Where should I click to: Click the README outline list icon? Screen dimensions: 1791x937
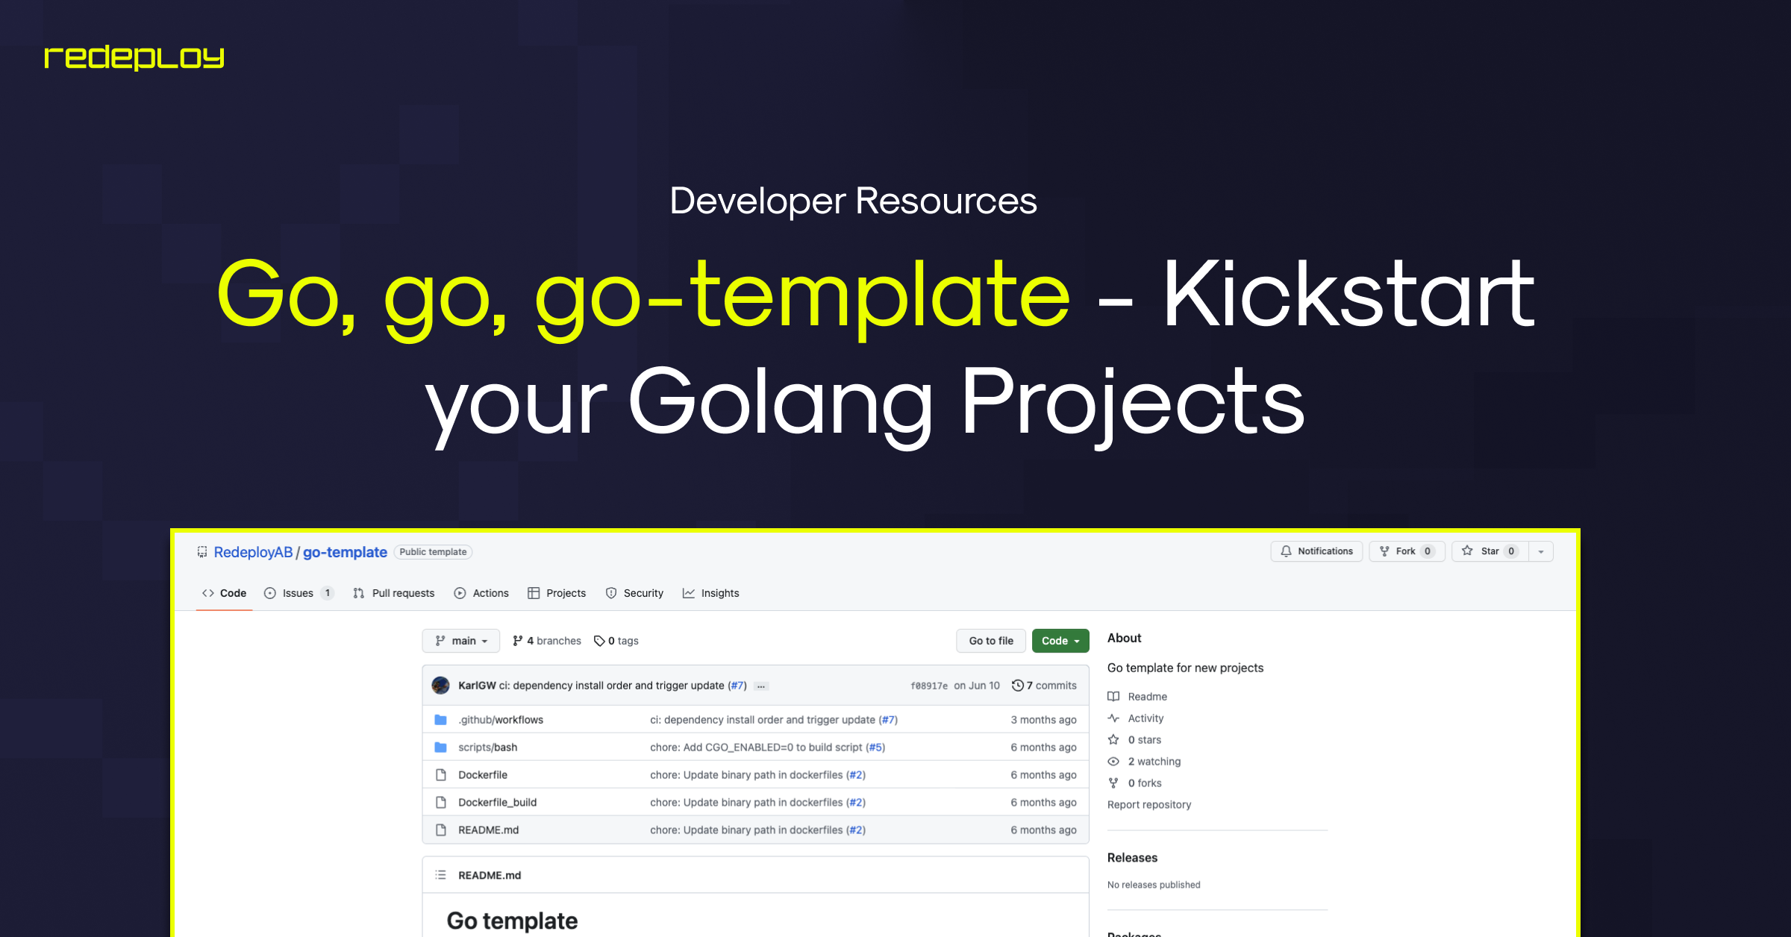pos(441,875)
